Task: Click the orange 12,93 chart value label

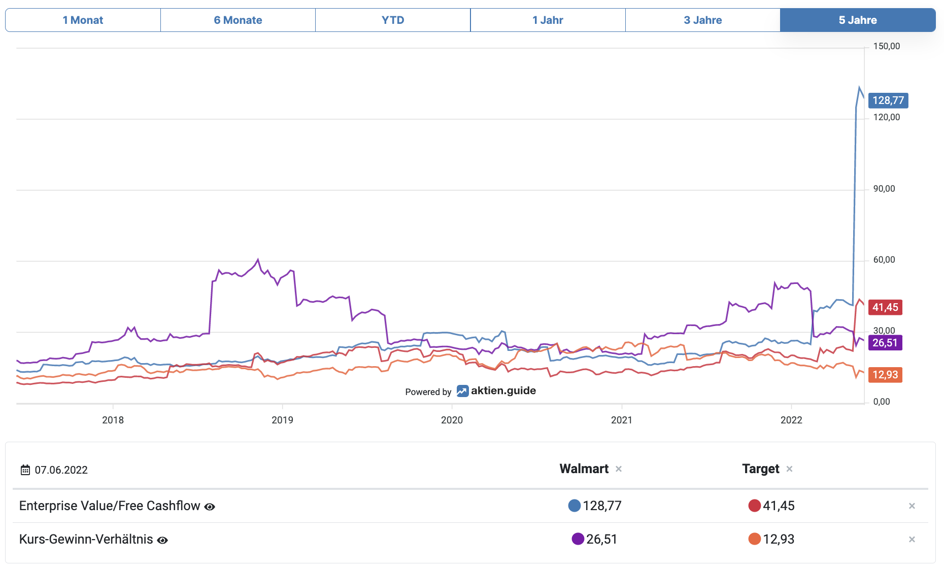Action: click(x=885, y=375)
